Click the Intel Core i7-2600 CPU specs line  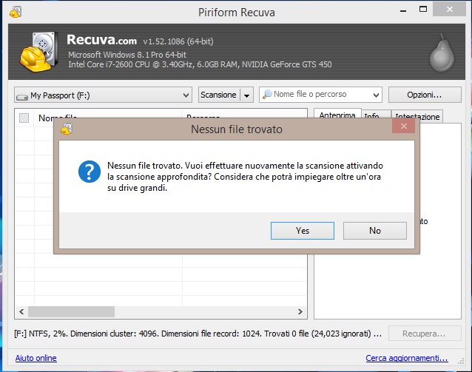[x=200, y=64]
